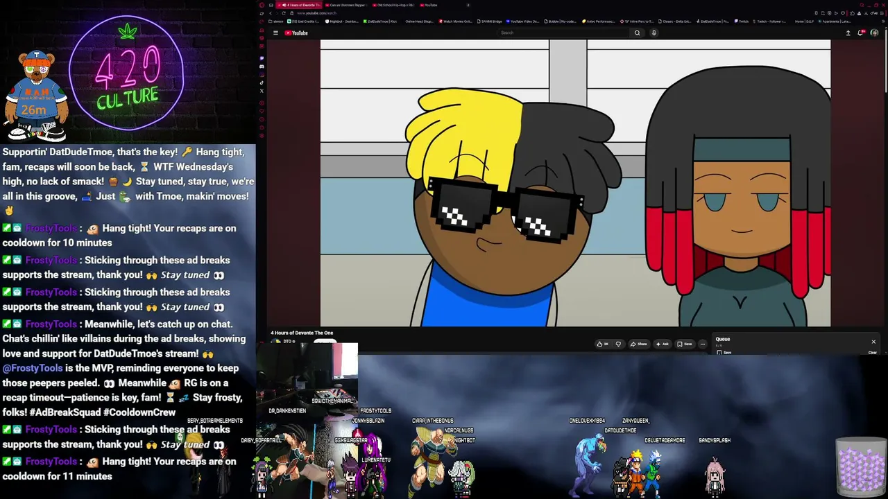Switch to '4 Hours of Devonte The One' tab
Image resolution: width=888 pixels, height=499 pixels.
tap(300, 5)
